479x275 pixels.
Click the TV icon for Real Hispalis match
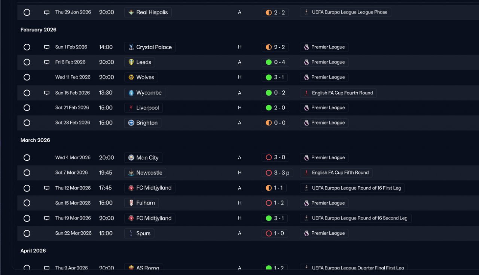pyautogui.click(x=47, y=12)
